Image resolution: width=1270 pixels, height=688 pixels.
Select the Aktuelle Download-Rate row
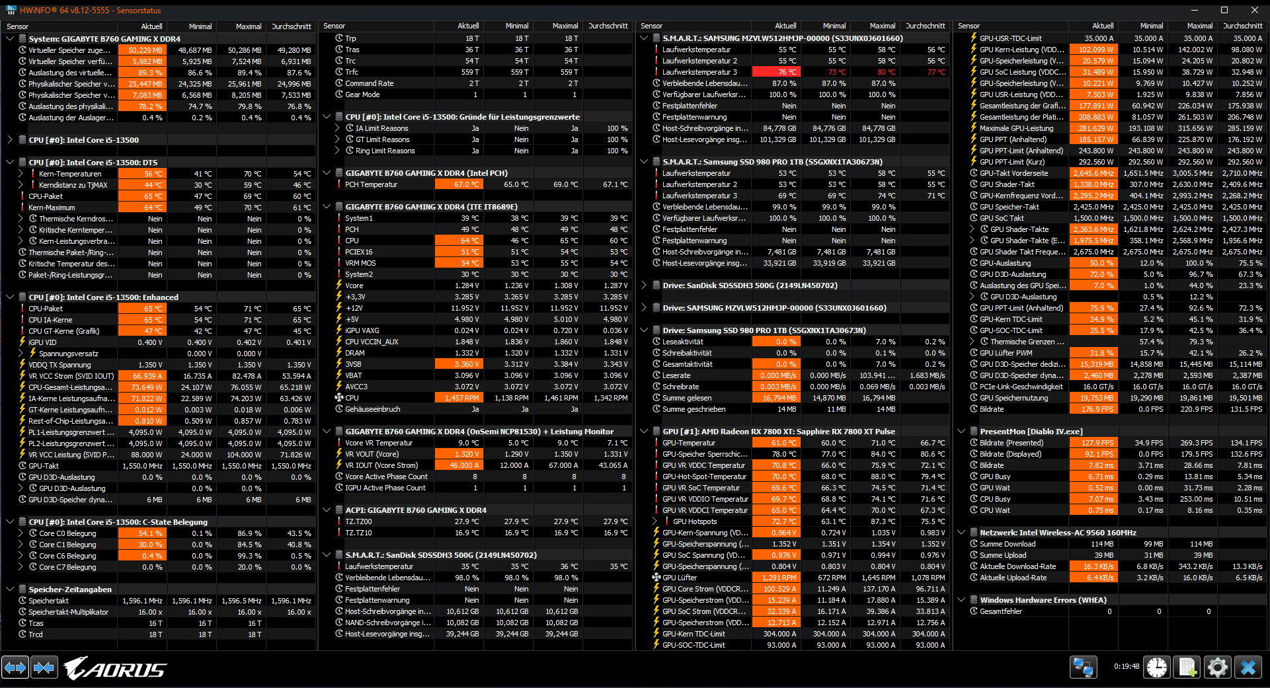[x=1111, y=566]
